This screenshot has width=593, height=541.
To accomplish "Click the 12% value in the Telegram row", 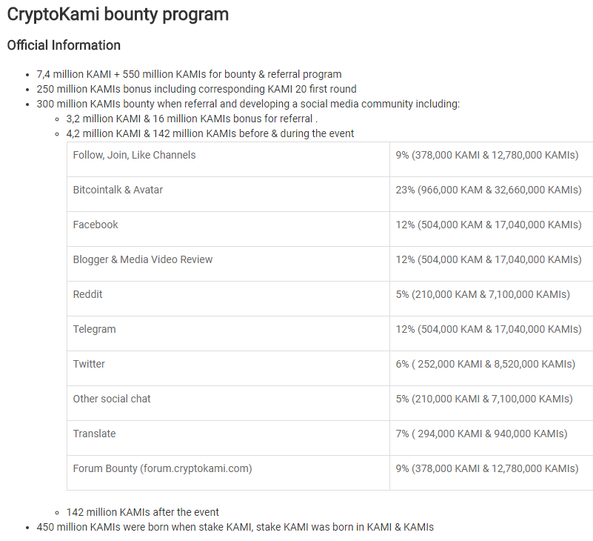I will tap(492, 333).
